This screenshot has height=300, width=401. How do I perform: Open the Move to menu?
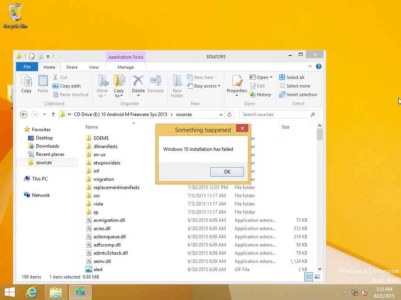102,86
